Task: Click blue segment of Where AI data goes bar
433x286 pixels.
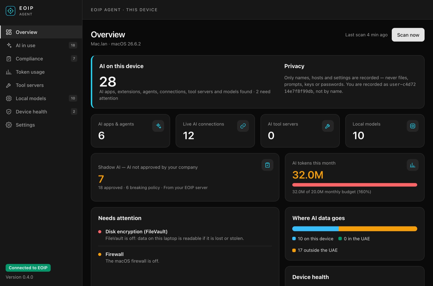Action: pos(315,229)
